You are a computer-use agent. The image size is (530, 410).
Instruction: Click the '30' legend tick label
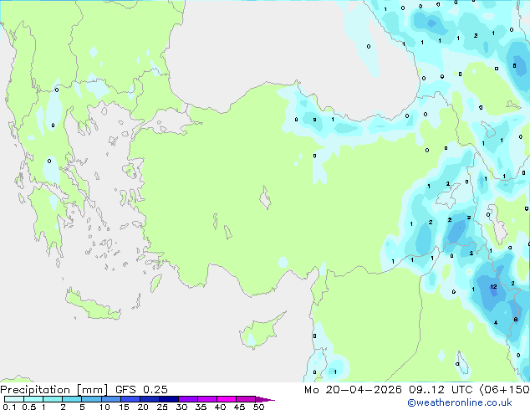(181, 407)
